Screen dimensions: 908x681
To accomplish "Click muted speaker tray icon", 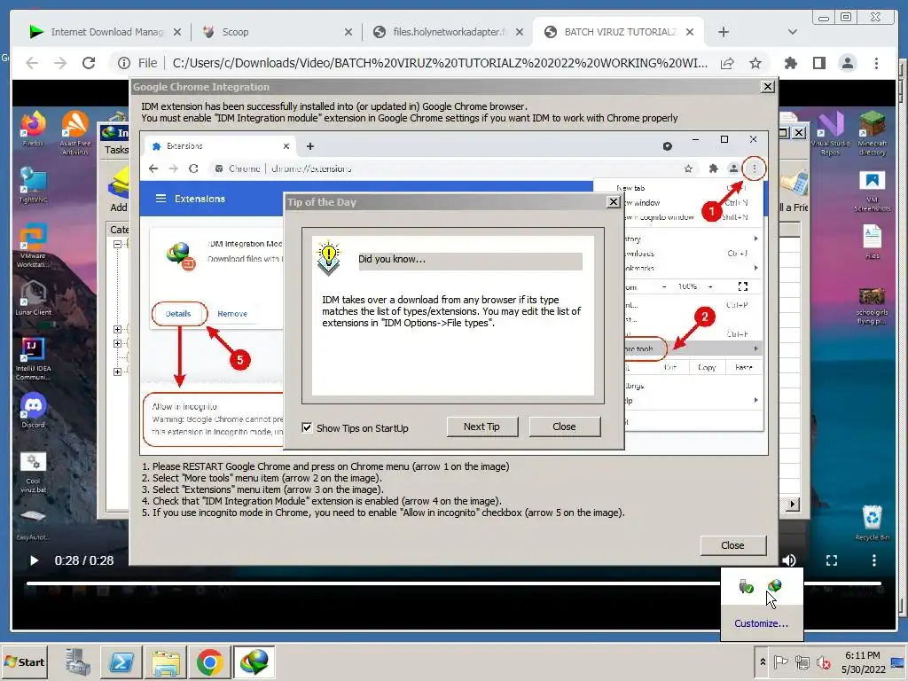I will pos(824,661).
